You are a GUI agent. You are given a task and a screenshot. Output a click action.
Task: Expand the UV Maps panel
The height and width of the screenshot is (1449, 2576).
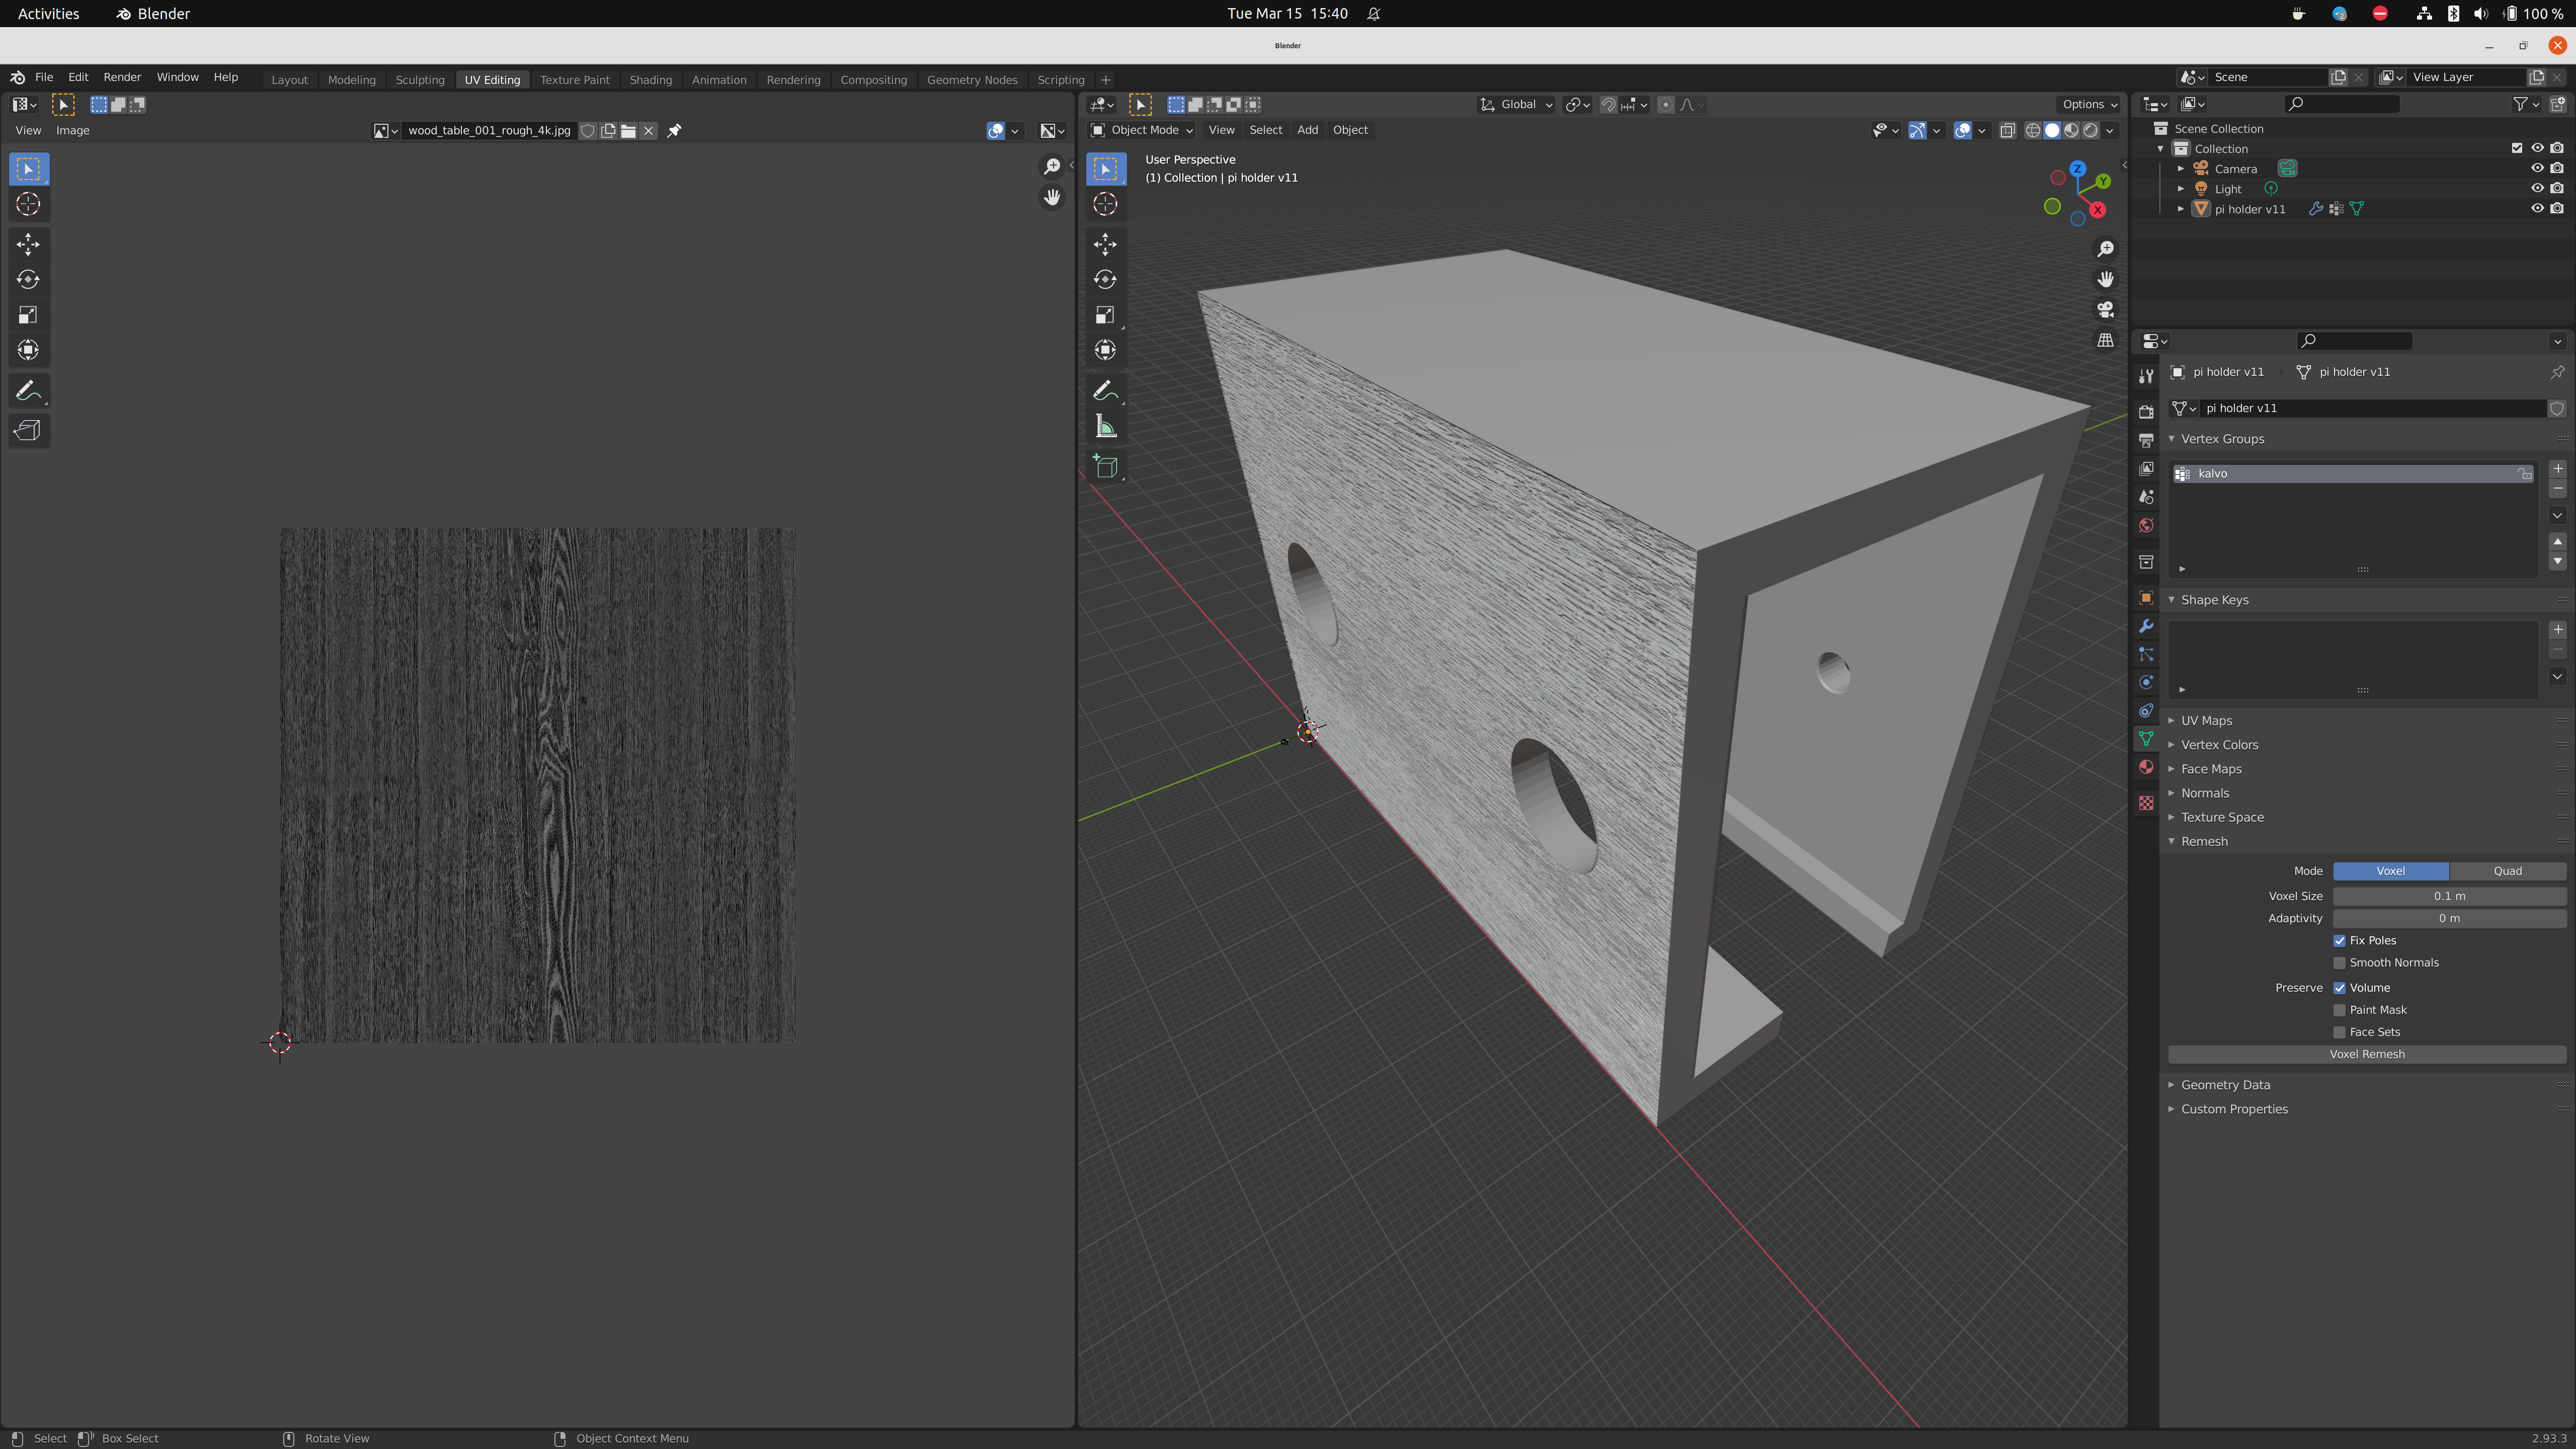(x=2206, y=721)
